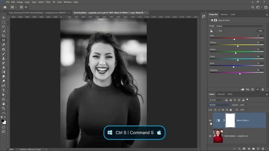This screenshot has height=151, width=269.
Task: Expand the Fill slider arrow
Action: tap(247, 110)
